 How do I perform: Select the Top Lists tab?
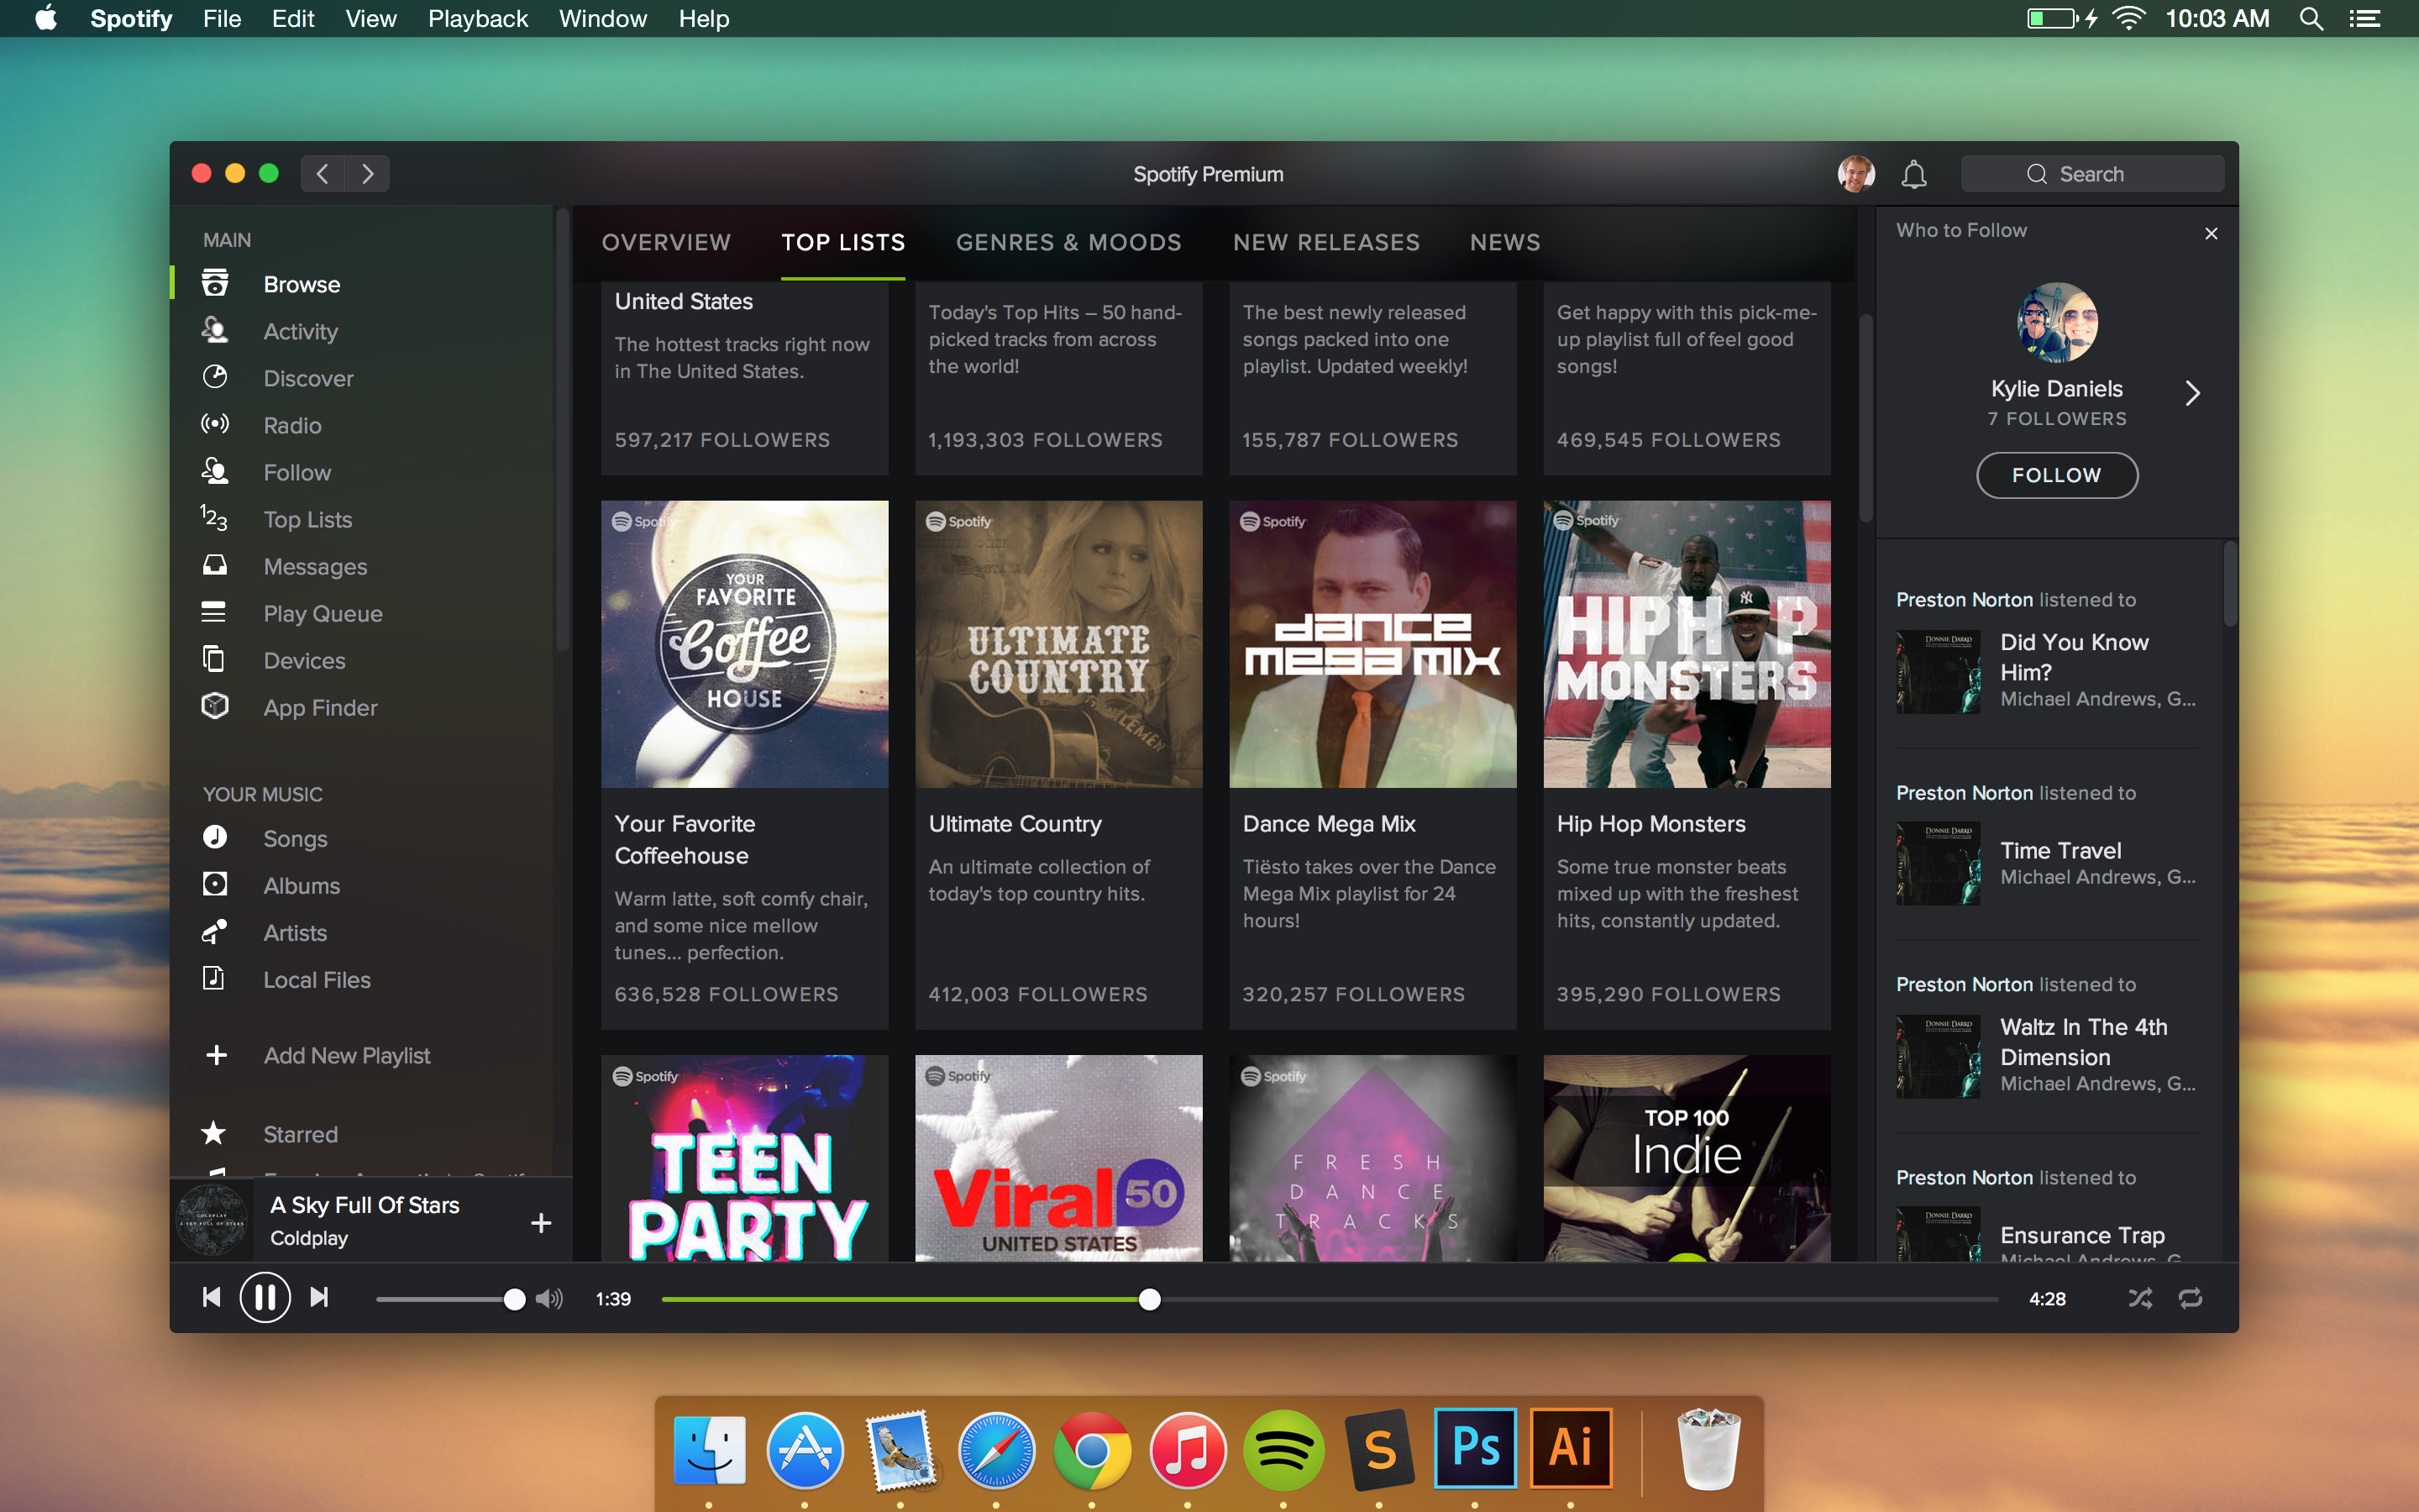(x=842, y=242)
